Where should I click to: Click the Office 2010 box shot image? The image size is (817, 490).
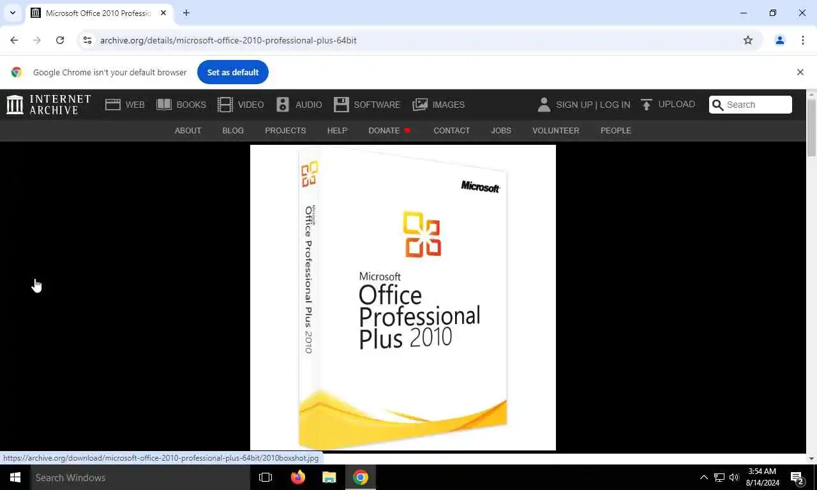click(403, 297)
